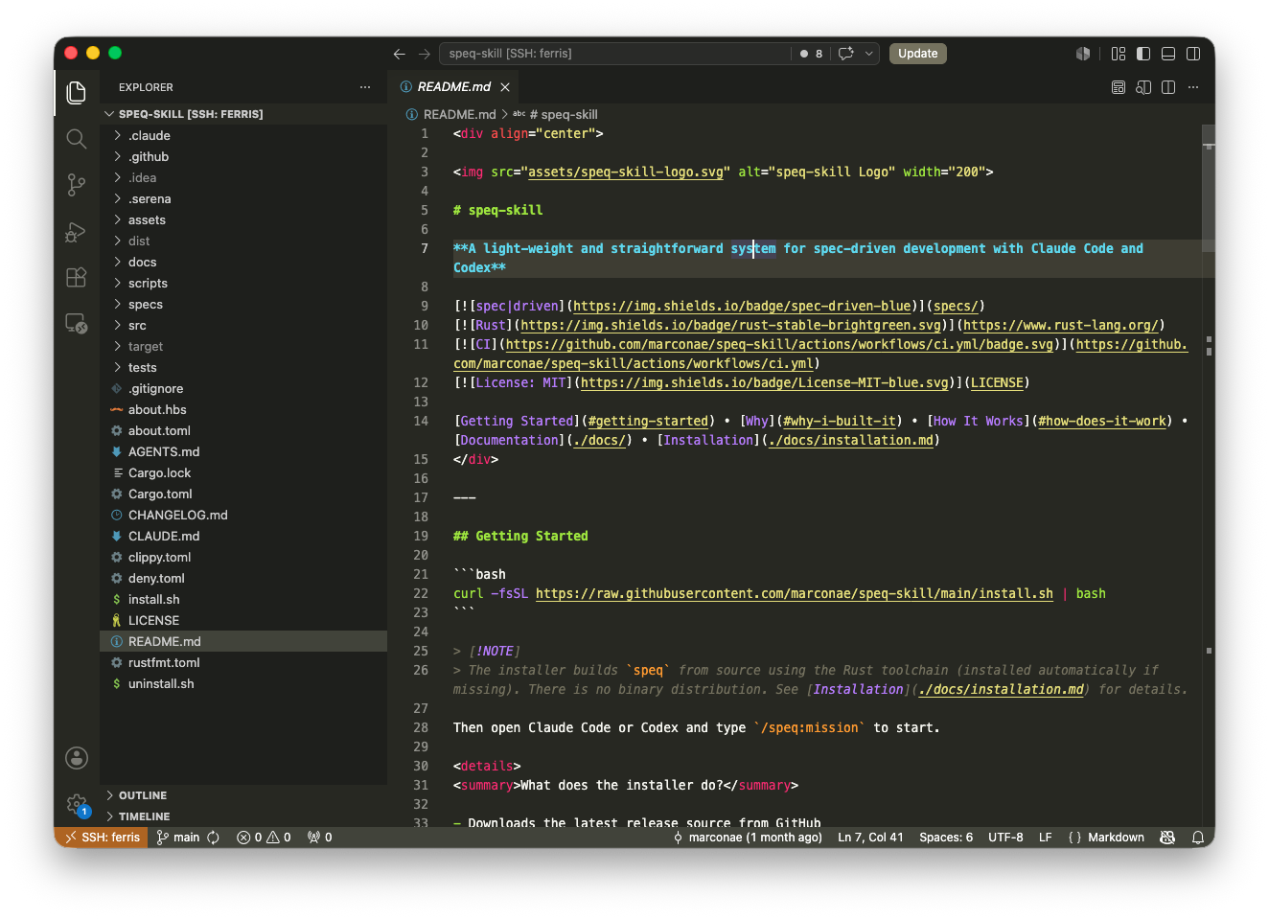Open the chat sparkle icon in title bar
This screenshot has width=1269, height=919.
846,54
